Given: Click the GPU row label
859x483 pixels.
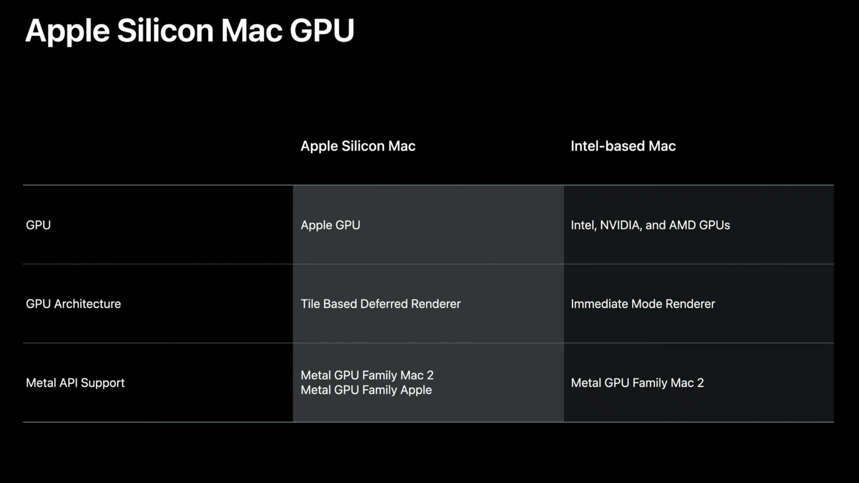Looking at the screenshot, I should click(x=38, y=225).
